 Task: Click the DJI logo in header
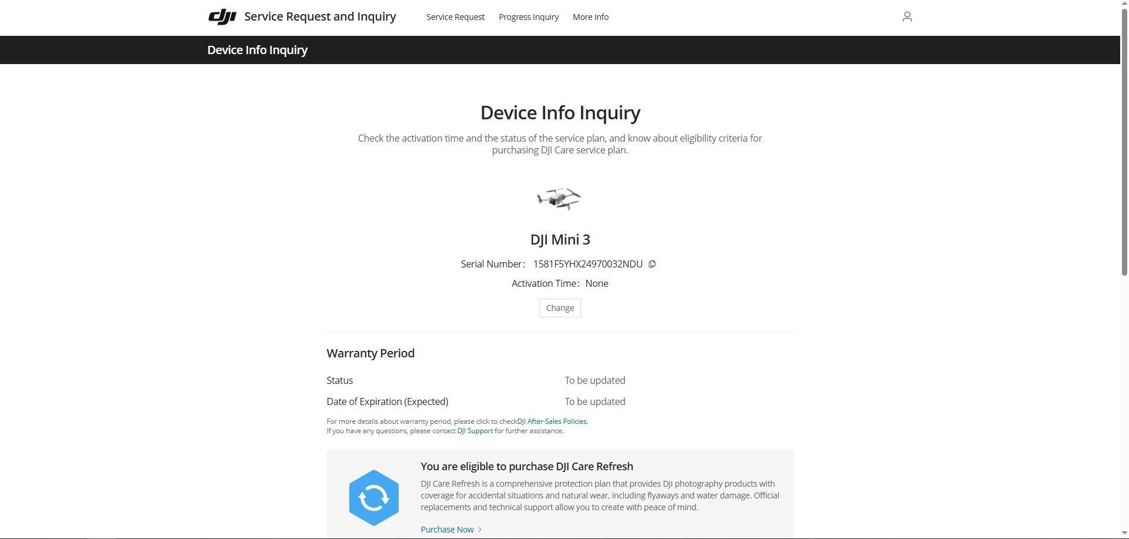coord(222,17)
